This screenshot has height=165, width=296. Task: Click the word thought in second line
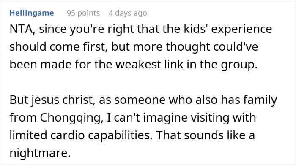click(x=188, y=47)
